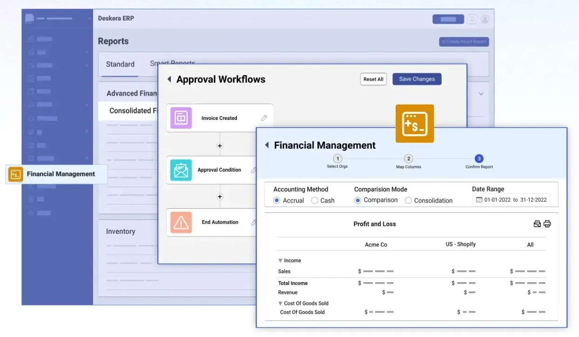Go to step 2 Map Columns
Screen dimensions: 579x337
click(408, 159)
